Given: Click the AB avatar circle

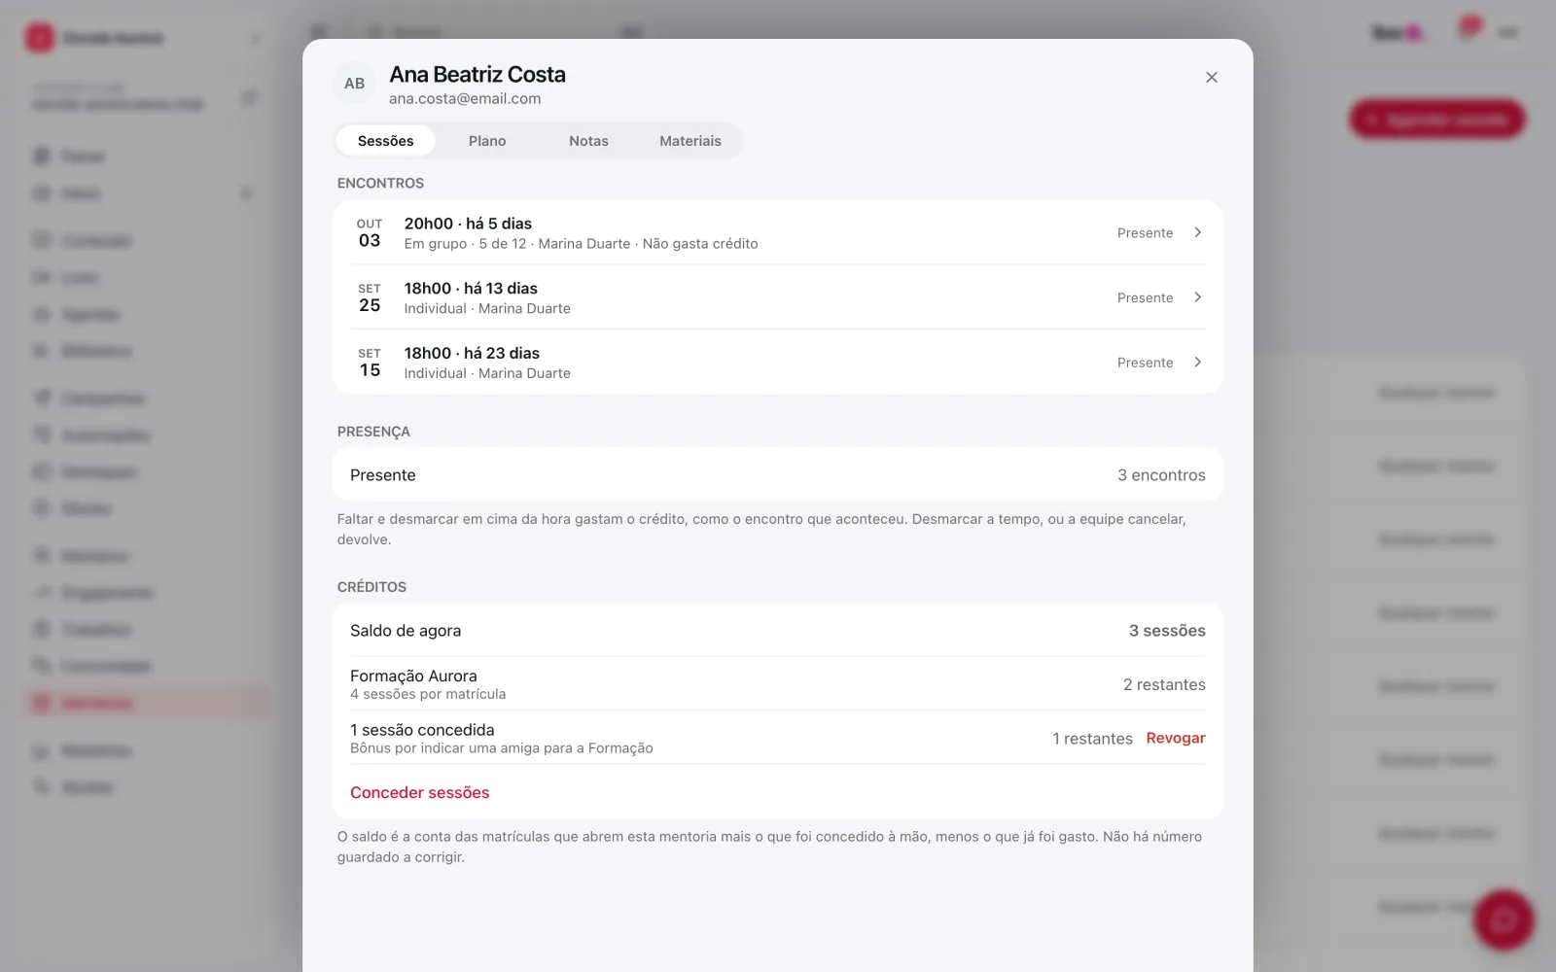Looking at the screenshot, I should [x=355, y=84].
